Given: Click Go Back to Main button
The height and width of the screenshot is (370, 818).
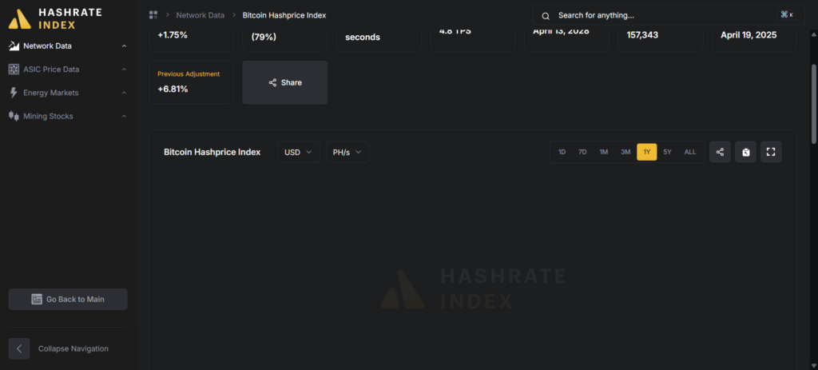Looking at the screenshot, I should [x=68, y=299].
